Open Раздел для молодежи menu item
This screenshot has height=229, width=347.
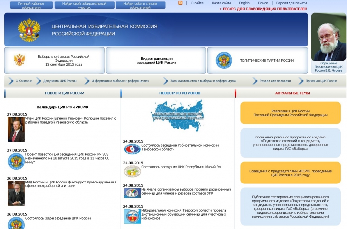tap(275, 81)
